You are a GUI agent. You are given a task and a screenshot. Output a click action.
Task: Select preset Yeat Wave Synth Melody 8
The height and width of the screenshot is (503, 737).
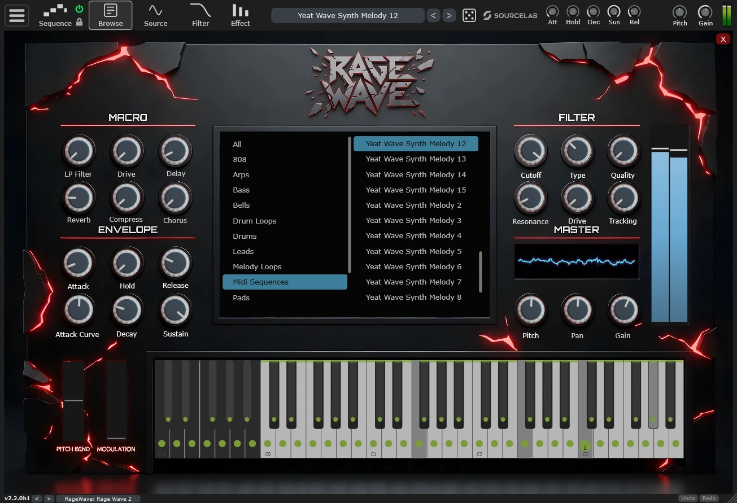point(416,297)
